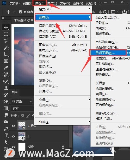This screenshot has width=130, height=160.
Task: Open the 选择(S) menu
Action: 78,3
